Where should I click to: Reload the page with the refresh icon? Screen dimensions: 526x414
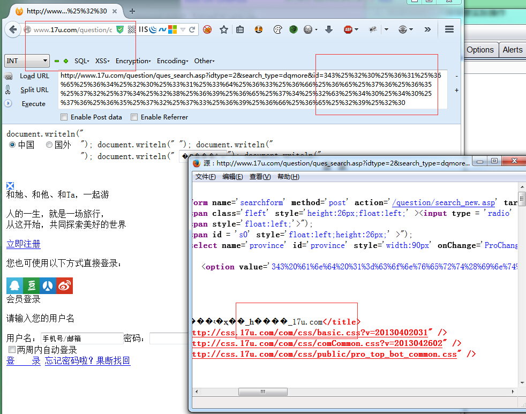[x=192, y=29]
